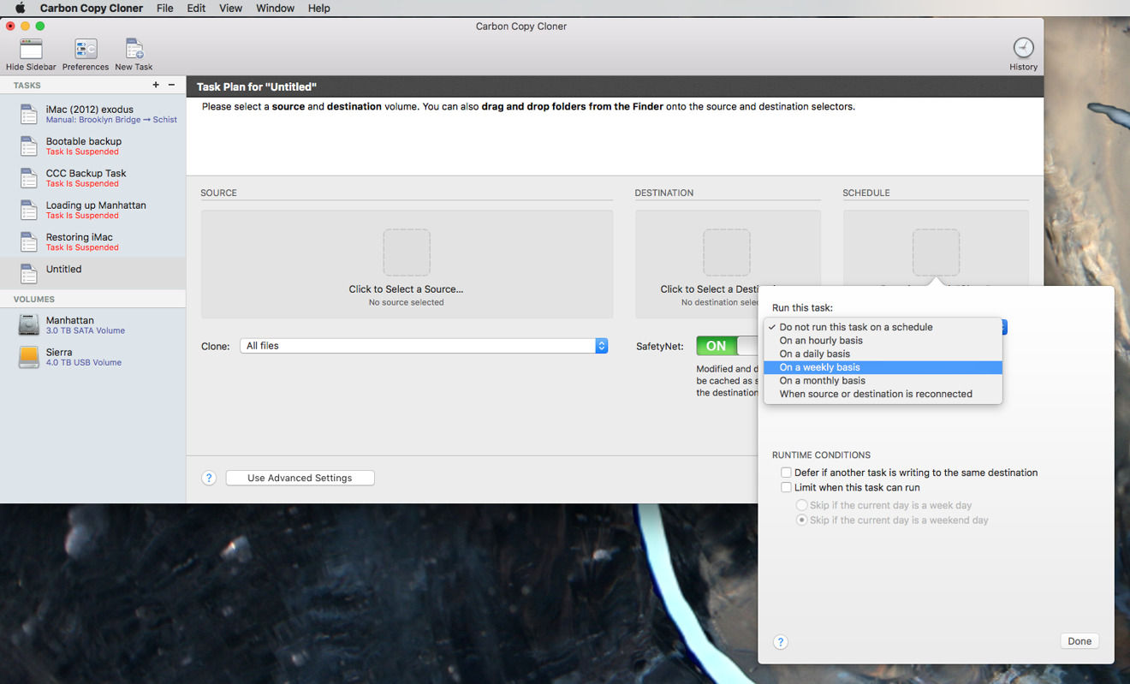Choose On an hourly basis

click(883, 341)
